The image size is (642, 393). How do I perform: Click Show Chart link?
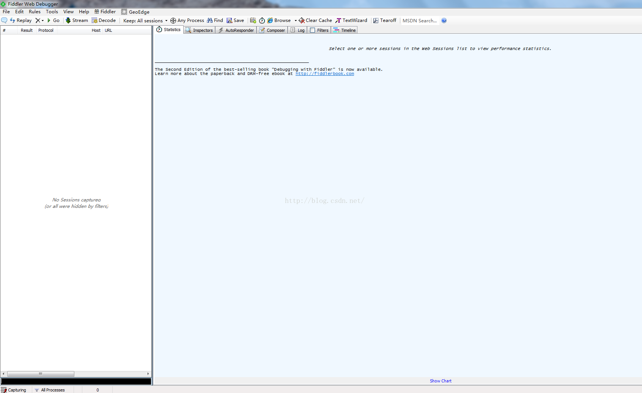click(x=441, y=381)
